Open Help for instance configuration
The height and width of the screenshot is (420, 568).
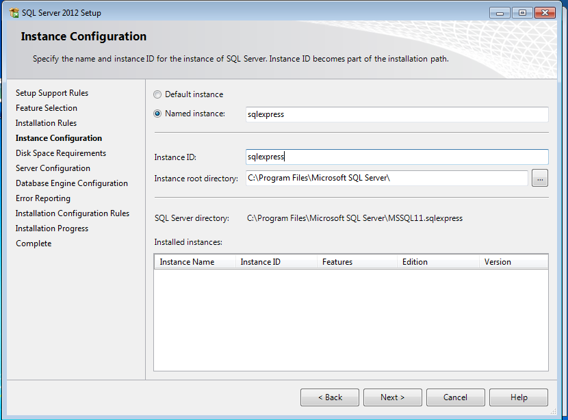tap(519, 397)
